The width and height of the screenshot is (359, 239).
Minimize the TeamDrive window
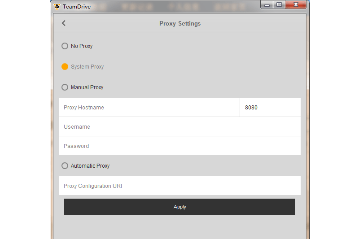click(267, 5)
